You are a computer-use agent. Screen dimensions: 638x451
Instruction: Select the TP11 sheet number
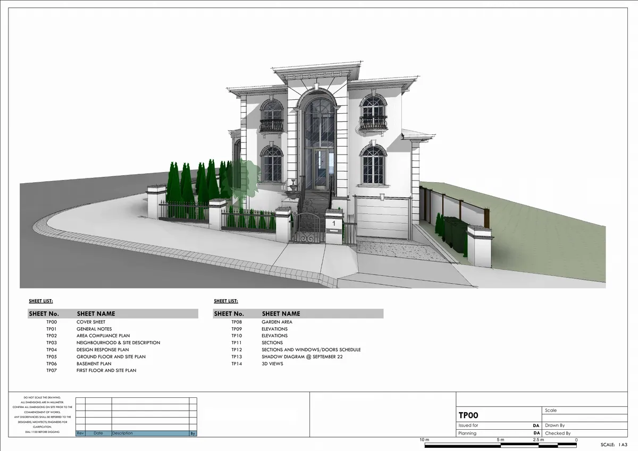(237, 343)
